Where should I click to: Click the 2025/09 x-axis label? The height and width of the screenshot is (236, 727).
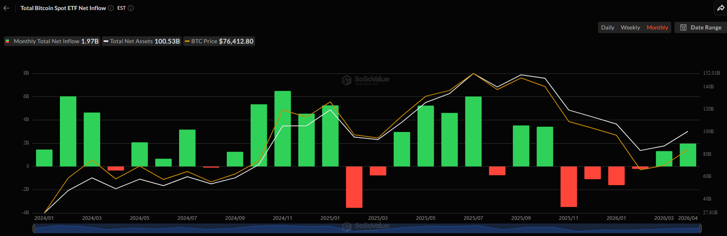(x=521, y=218)
